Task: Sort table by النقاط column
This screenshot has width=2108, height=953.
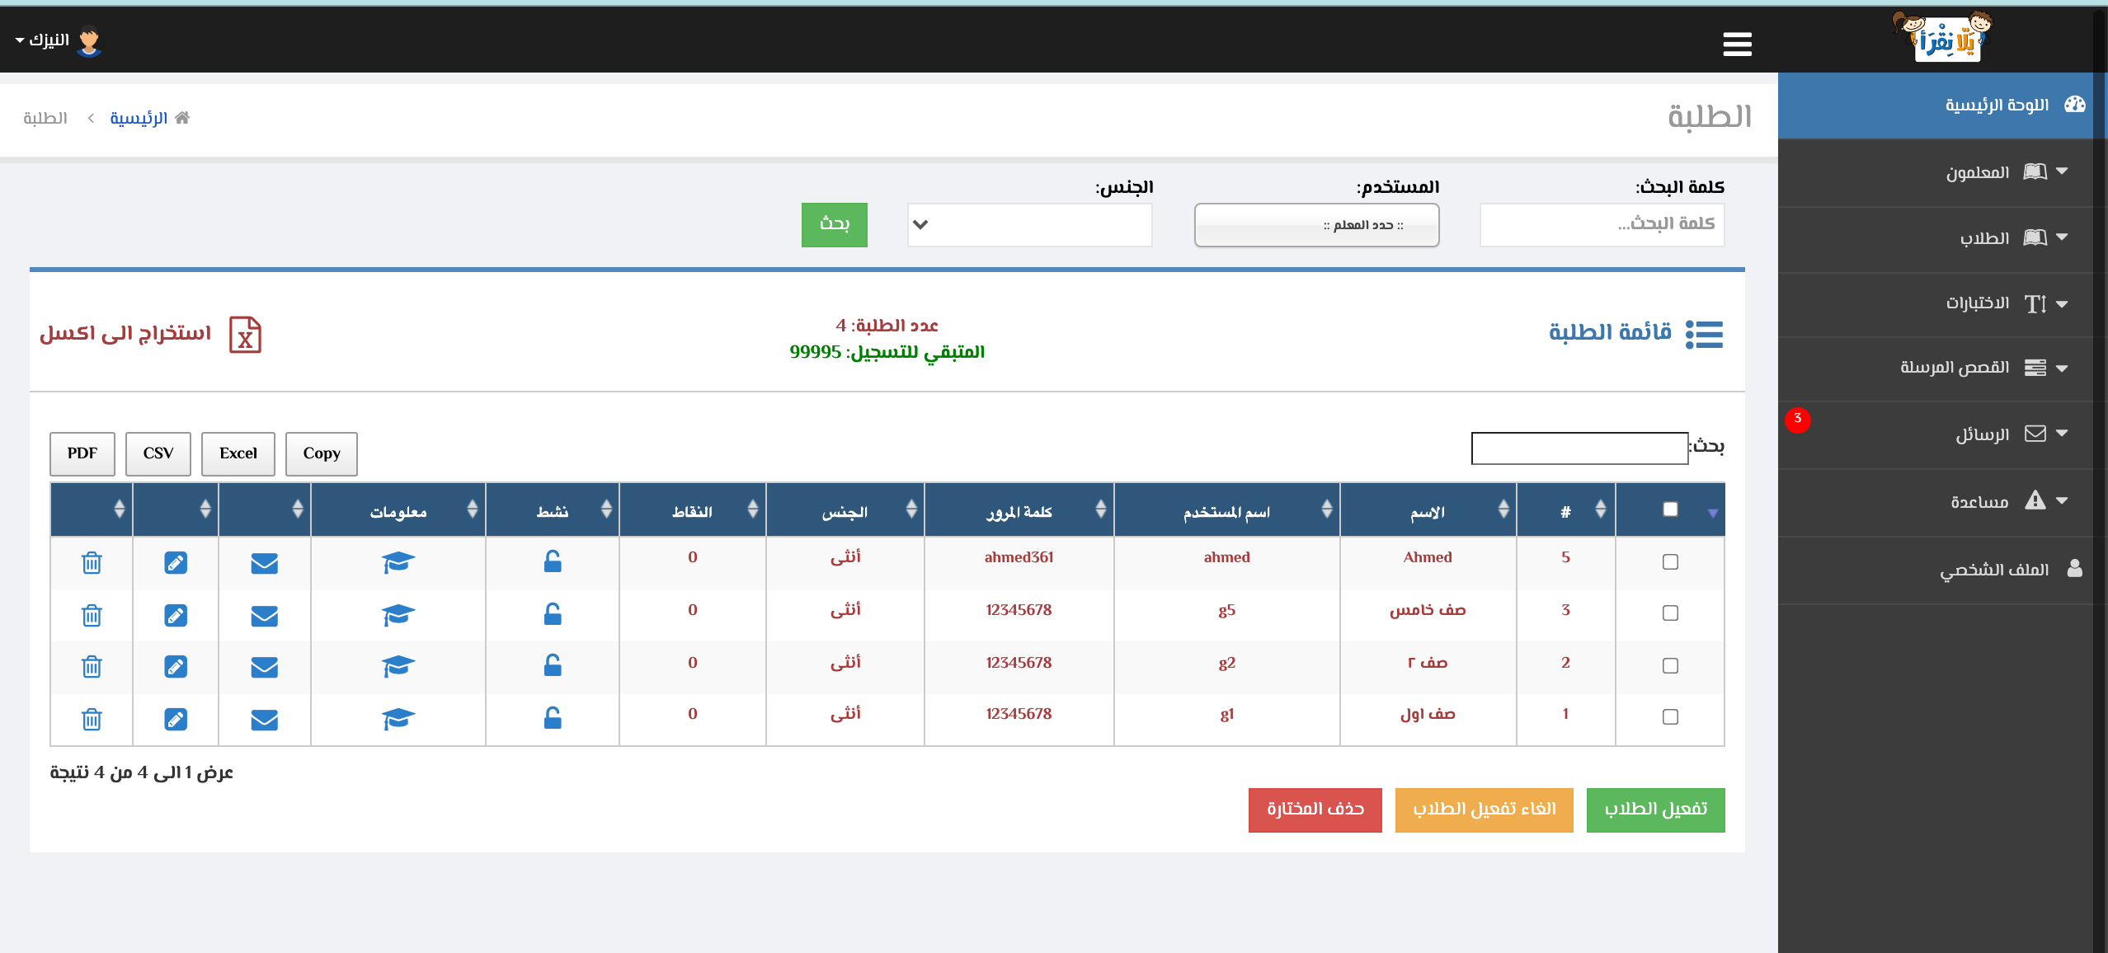Action: (x=693, y=511)
